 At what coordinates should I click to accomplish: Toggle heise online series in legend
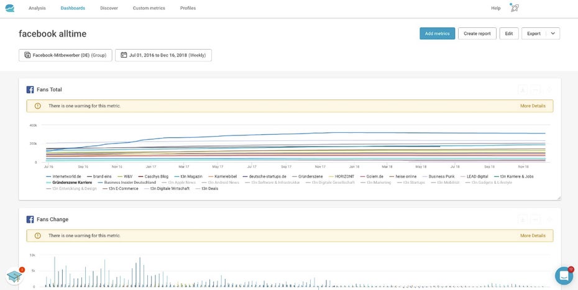tap(403, 176)
